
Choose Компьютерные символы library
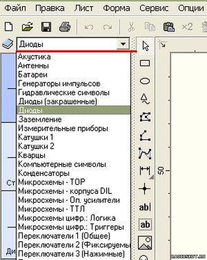click(73, 164)
